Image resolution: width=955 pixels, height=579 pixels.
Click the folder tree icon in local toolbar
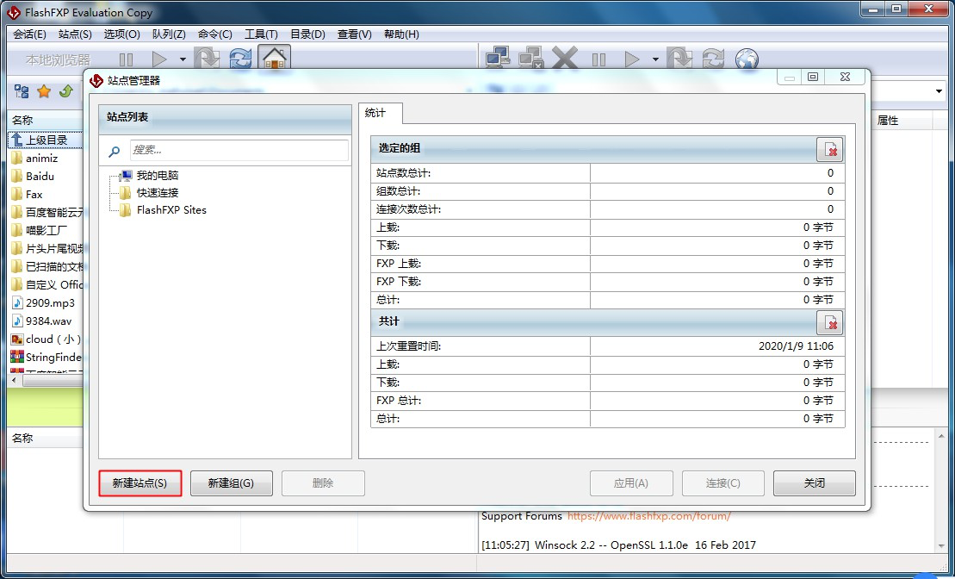pos(22,91)
